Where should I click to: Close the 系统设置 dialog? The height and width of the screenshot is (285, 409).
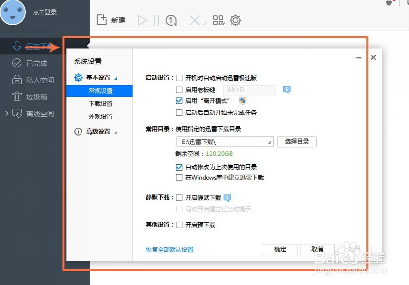(373, 57)
